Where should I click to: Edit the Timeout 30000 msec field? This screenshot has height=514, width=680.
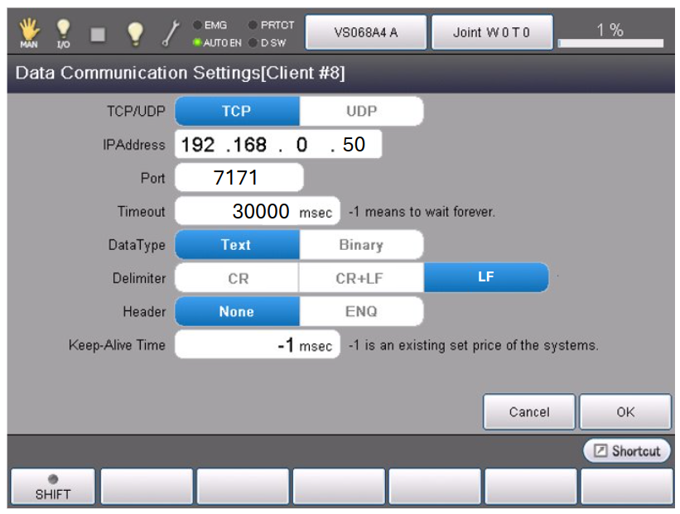tap(257, 211)
